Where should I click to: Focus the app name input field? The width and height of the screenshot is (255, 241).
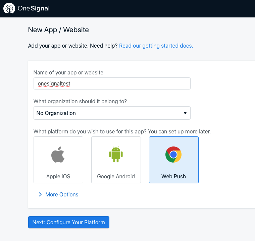112,83
